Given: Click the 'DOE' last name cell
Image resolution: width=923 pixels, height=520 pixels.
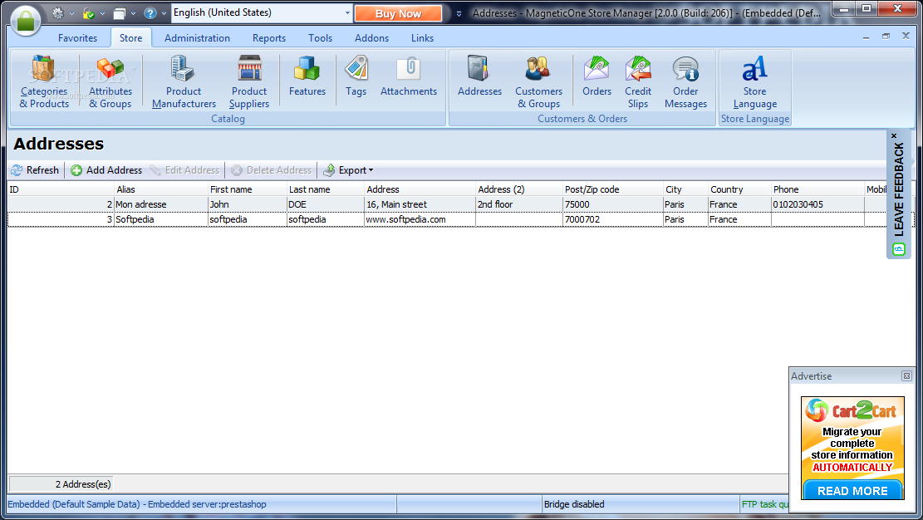Looking at the screenshot, I should click(x=325, y=204).
